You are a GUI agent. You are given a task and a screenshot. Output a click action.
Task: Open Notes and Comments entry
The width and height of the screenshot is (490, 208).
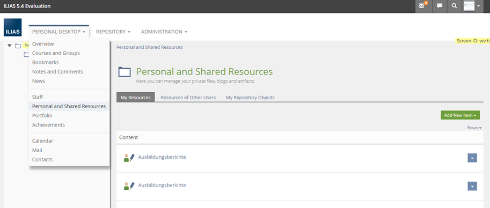(57, 71)
